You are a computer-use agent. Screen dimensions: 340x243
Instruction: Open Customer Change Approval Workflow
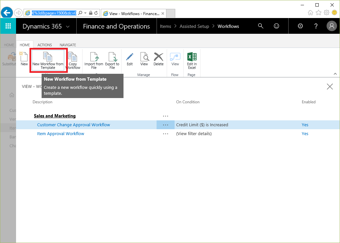(x=73, y=125)
